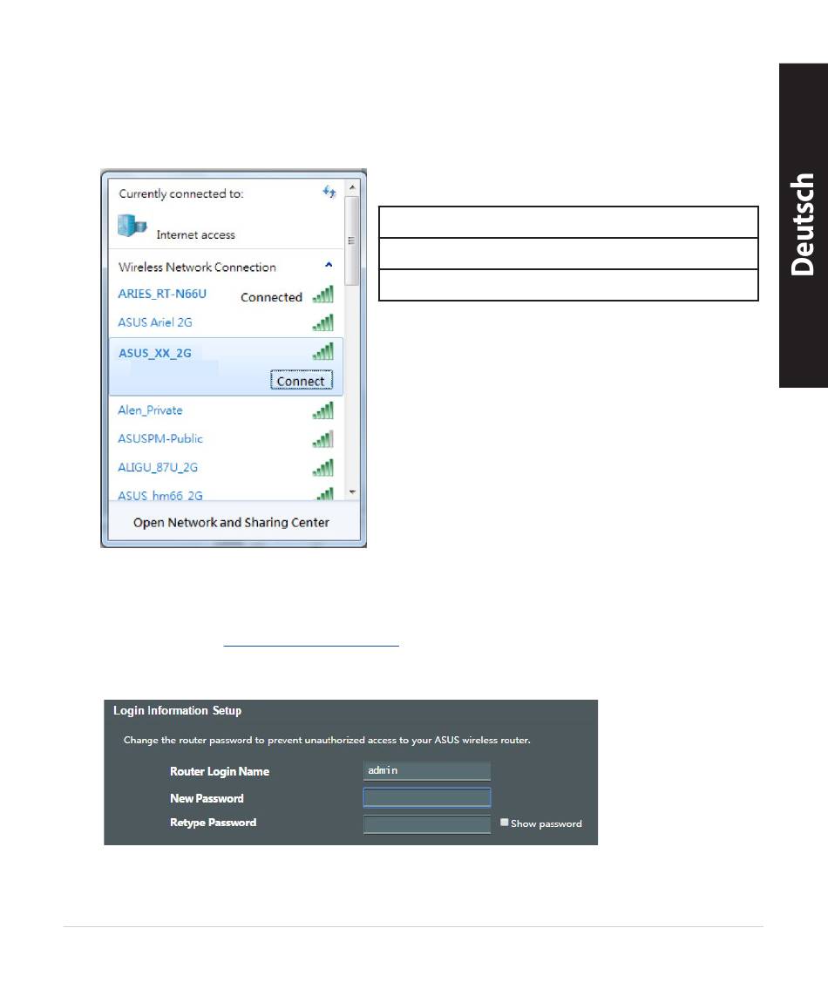Click the Connected status label
This screenshot has width=828, height=989.
(271, 297)
